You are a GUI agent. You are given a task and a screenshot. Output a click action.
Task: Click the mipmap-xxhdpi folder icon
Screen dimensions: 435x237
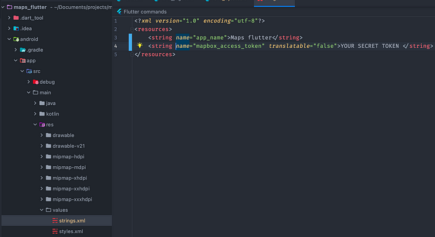coord(48,189)
